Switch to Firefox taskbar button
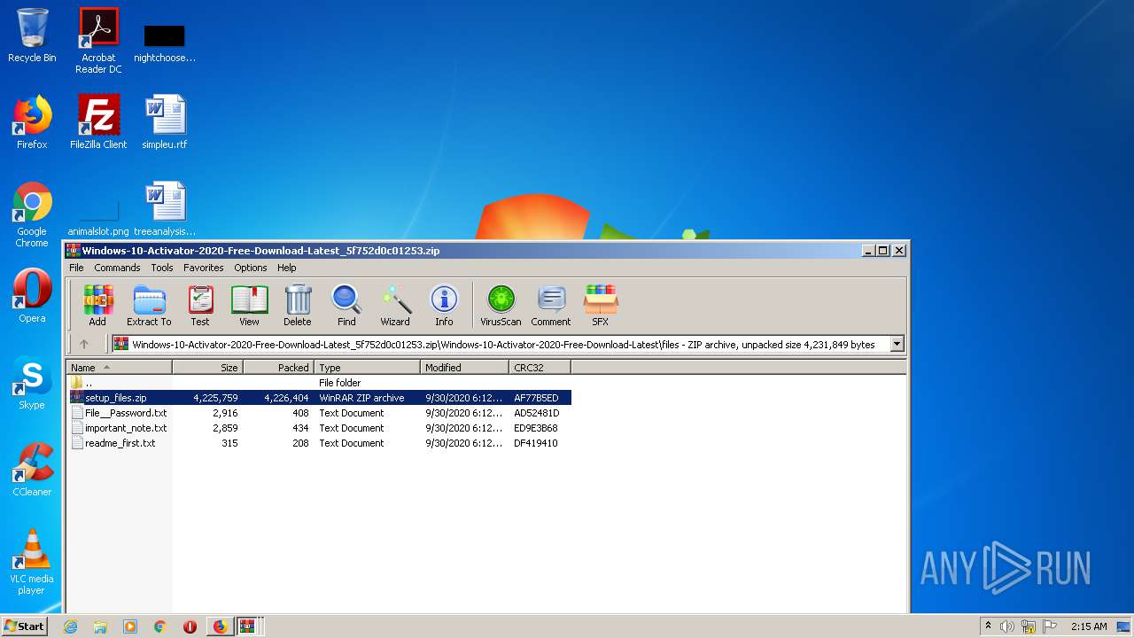The image size is (1134, 638). tap(220, 626)
